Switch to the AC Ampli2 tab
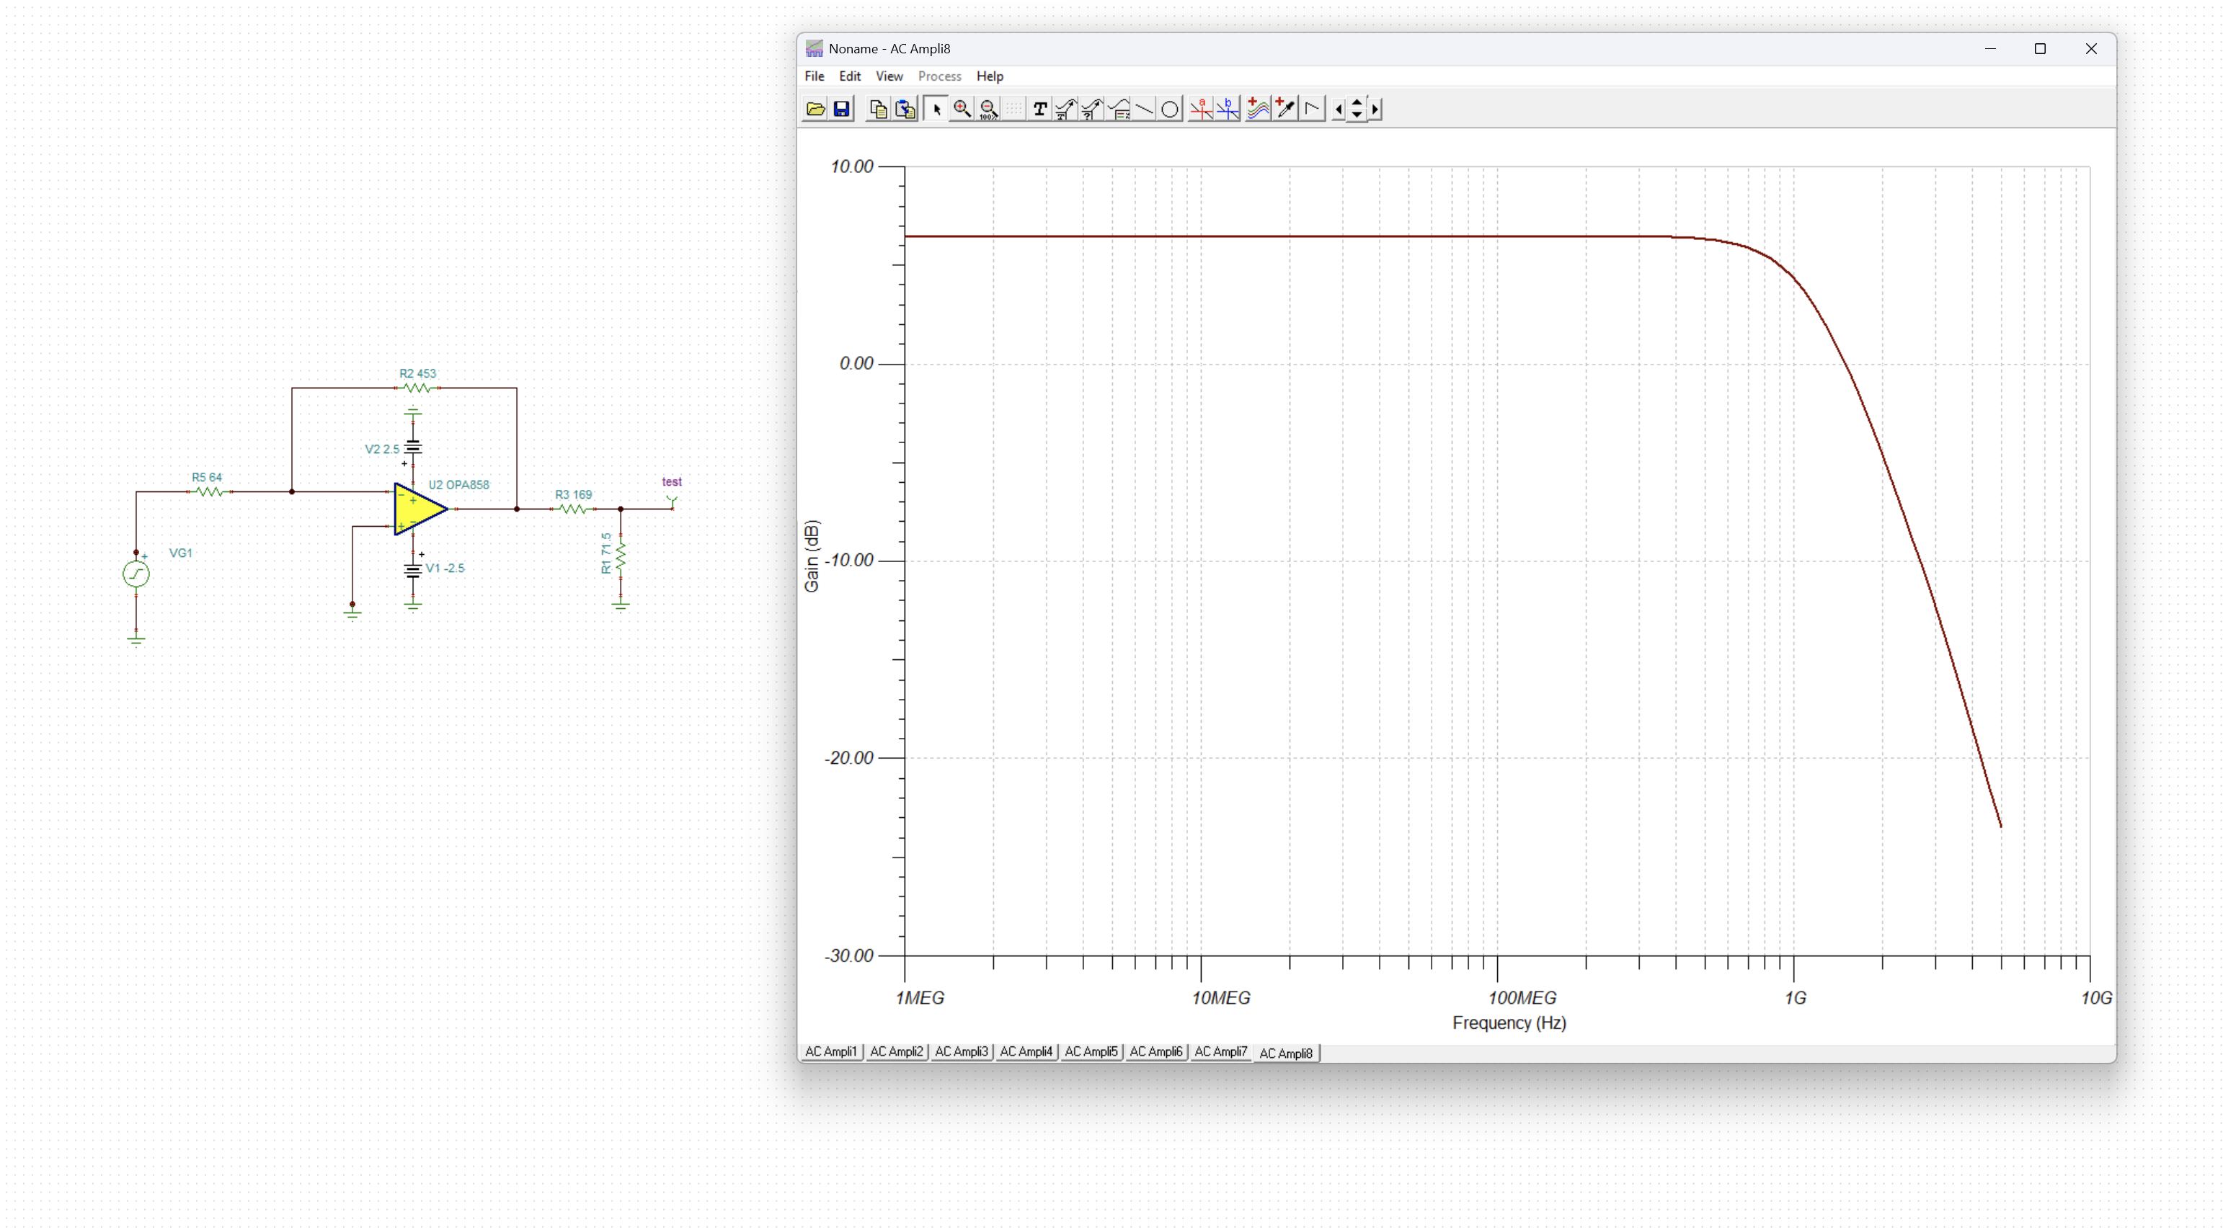Viewport: 2223px width, 1230px height. coord(896,1051)
